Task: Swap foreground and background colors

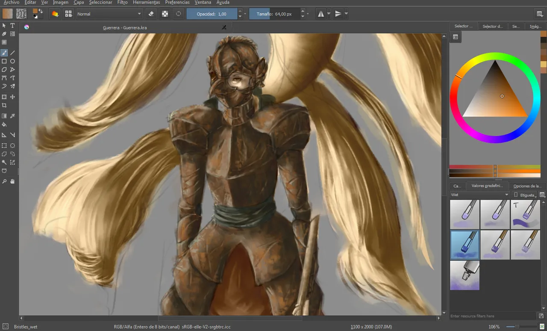Action: point(41,10)
